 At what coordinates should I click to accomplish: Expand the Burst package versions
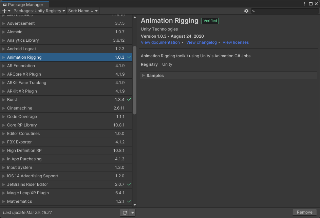click(x=3, y=100)
